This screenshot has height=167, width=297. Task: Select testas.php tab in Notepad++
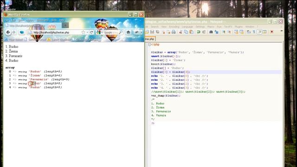[150, 39]
